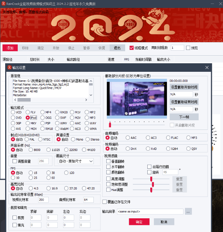Click the 输出大小 column header

coord(164,60)
